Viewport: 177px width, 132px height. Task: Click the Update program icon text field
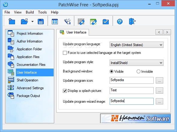(131, 80)
